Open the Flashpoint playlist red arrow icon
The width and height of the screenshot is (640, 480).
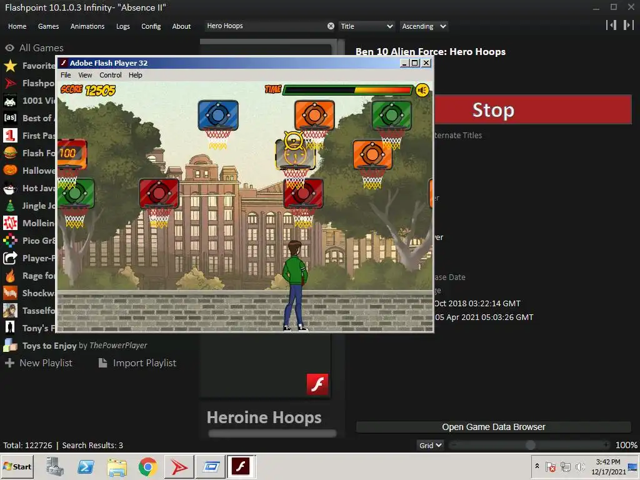coord(10,83)
